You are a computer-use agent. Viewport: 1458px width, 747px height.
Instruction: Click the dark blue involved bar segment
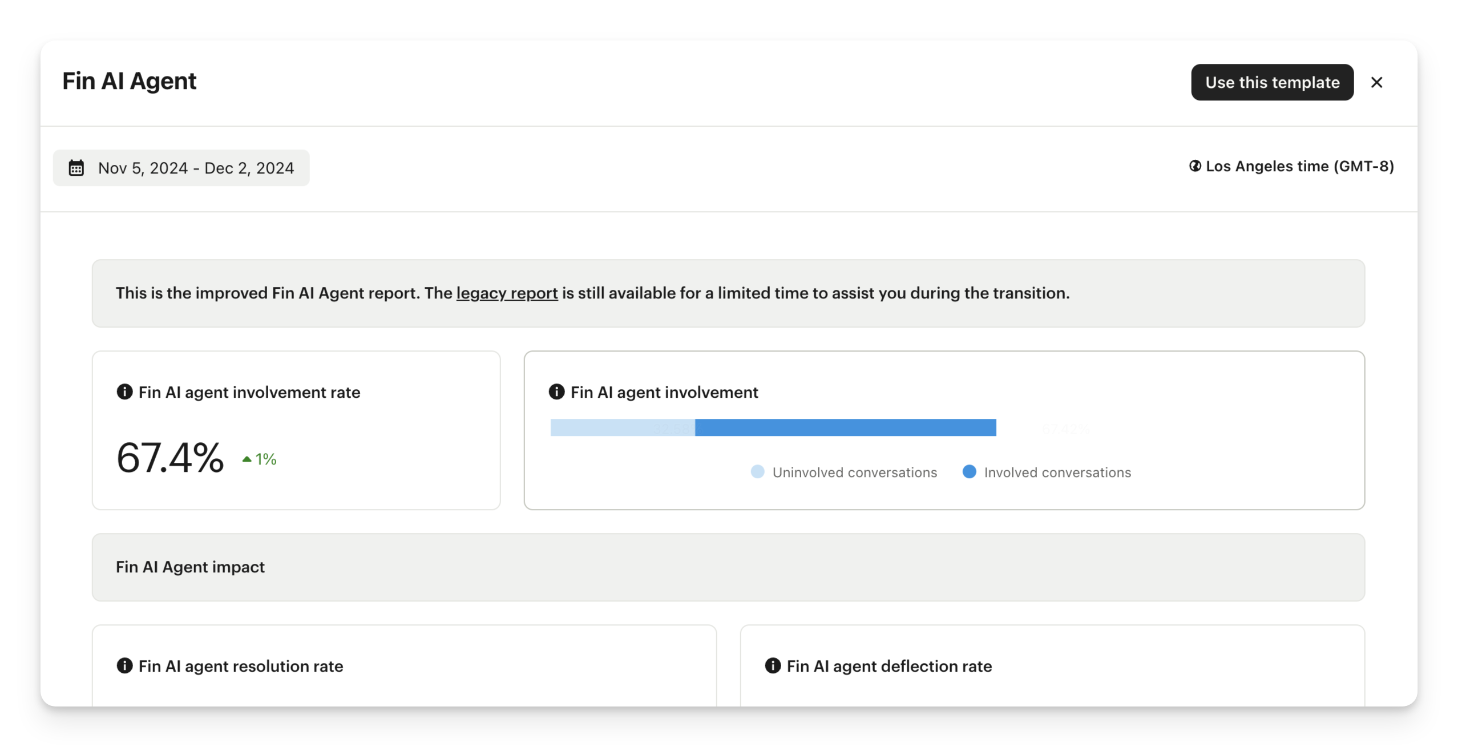click(845, 427)
